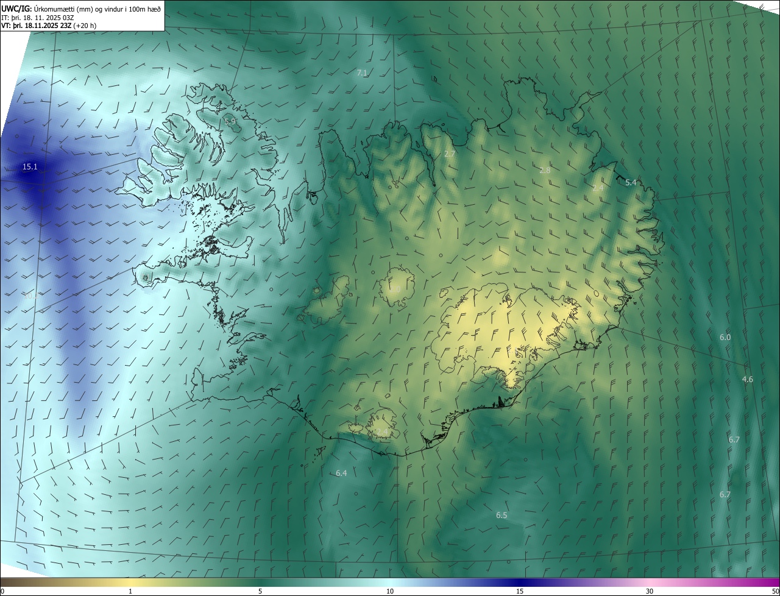Click the 2.7 value label on the map
Viewport: 780px width, 596px height.
[450, 154]
